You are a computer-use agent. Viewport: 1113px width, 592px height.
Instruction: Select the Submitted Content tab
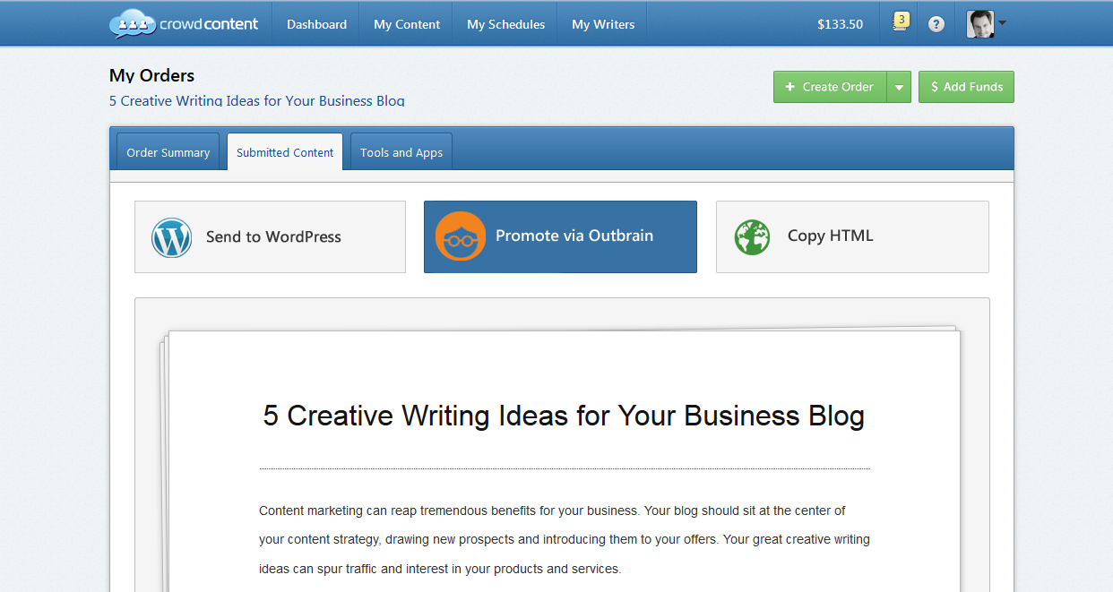(284, 151)
